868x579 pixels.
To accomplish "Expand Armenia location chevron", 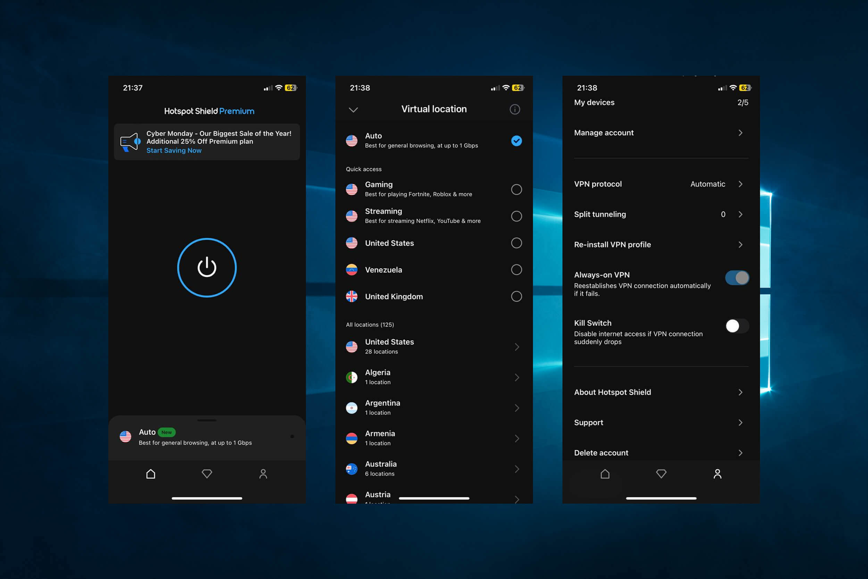I will (517, 438).
